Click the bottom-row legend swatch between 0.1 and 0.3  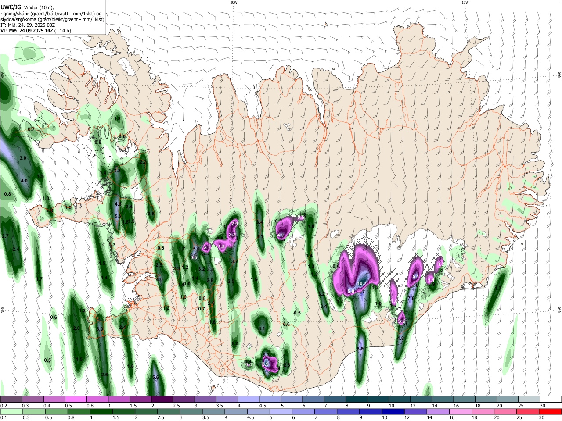coord(11,412)
